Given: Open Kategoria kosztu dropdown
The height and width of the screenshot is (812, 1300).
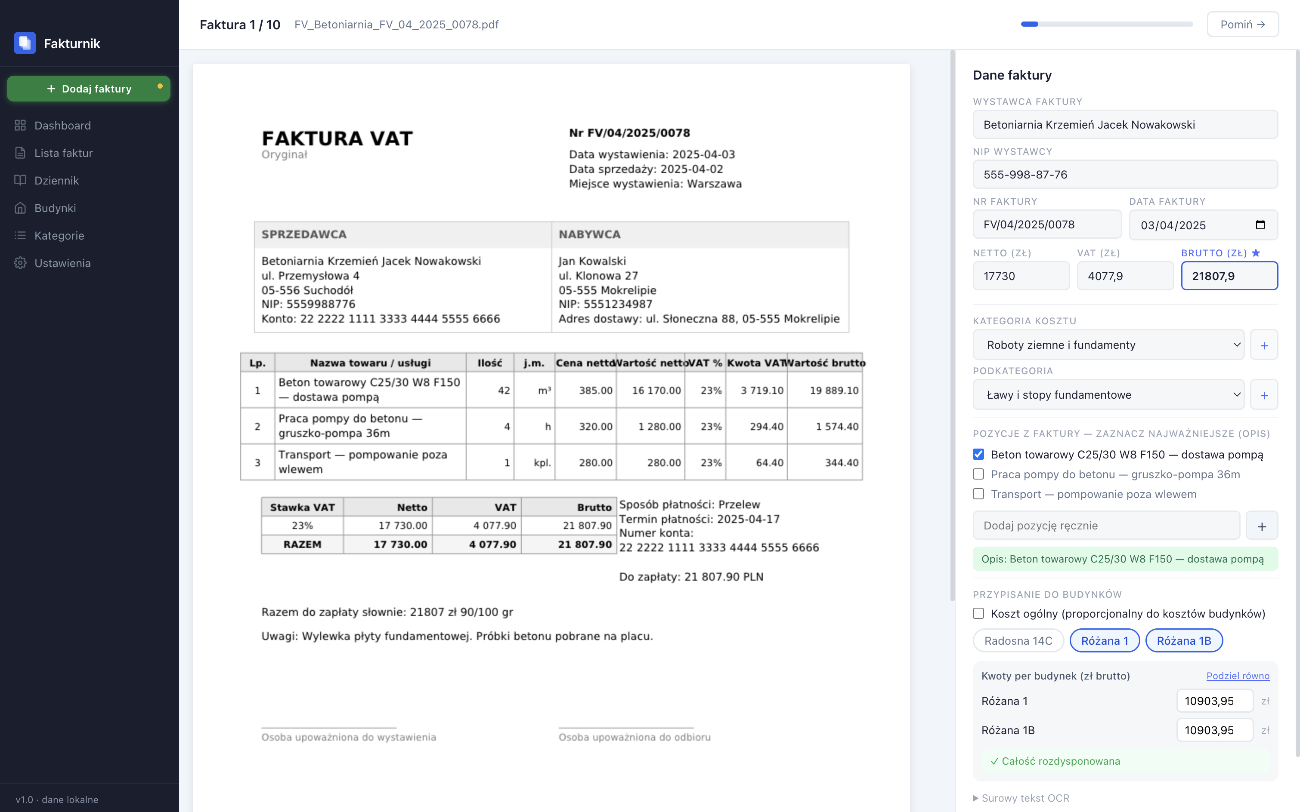Looking at the screenshot, I should coord(1108,345).
